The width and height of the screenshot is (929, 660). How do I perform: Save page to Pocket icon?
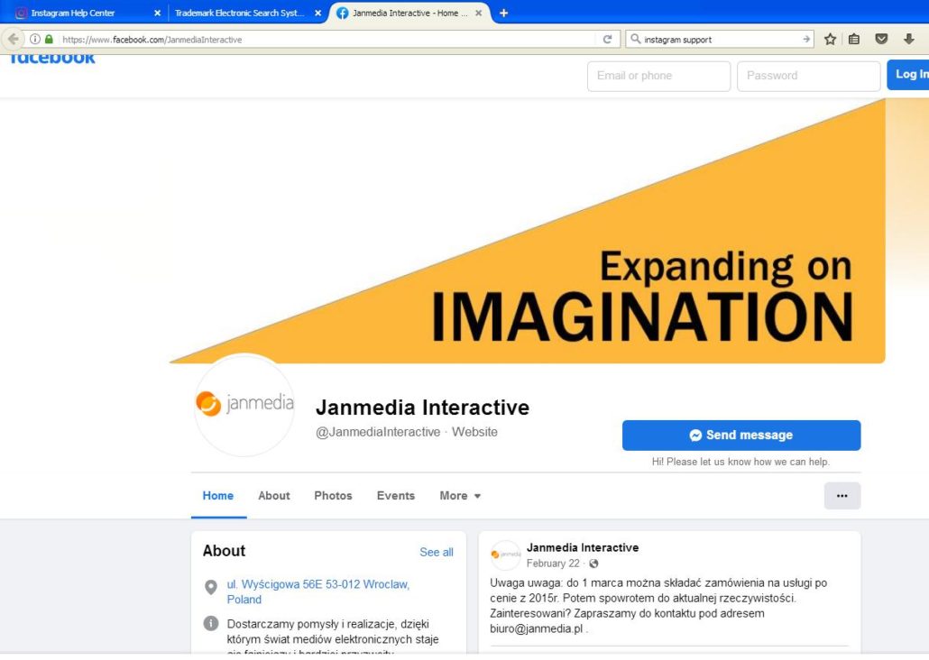(881, 39)
